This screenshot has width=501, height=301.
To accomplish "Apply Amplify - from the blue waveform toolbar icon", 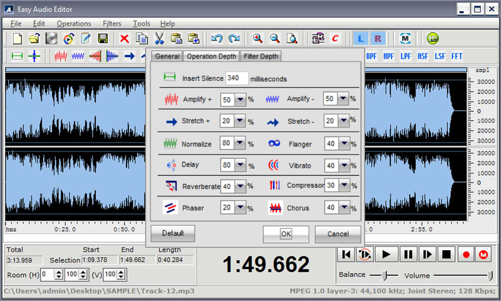I will [78, 56].
